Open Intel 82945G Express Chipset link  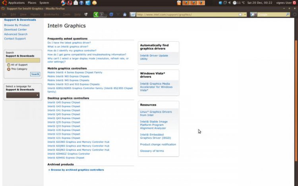[x=66, y=158]
